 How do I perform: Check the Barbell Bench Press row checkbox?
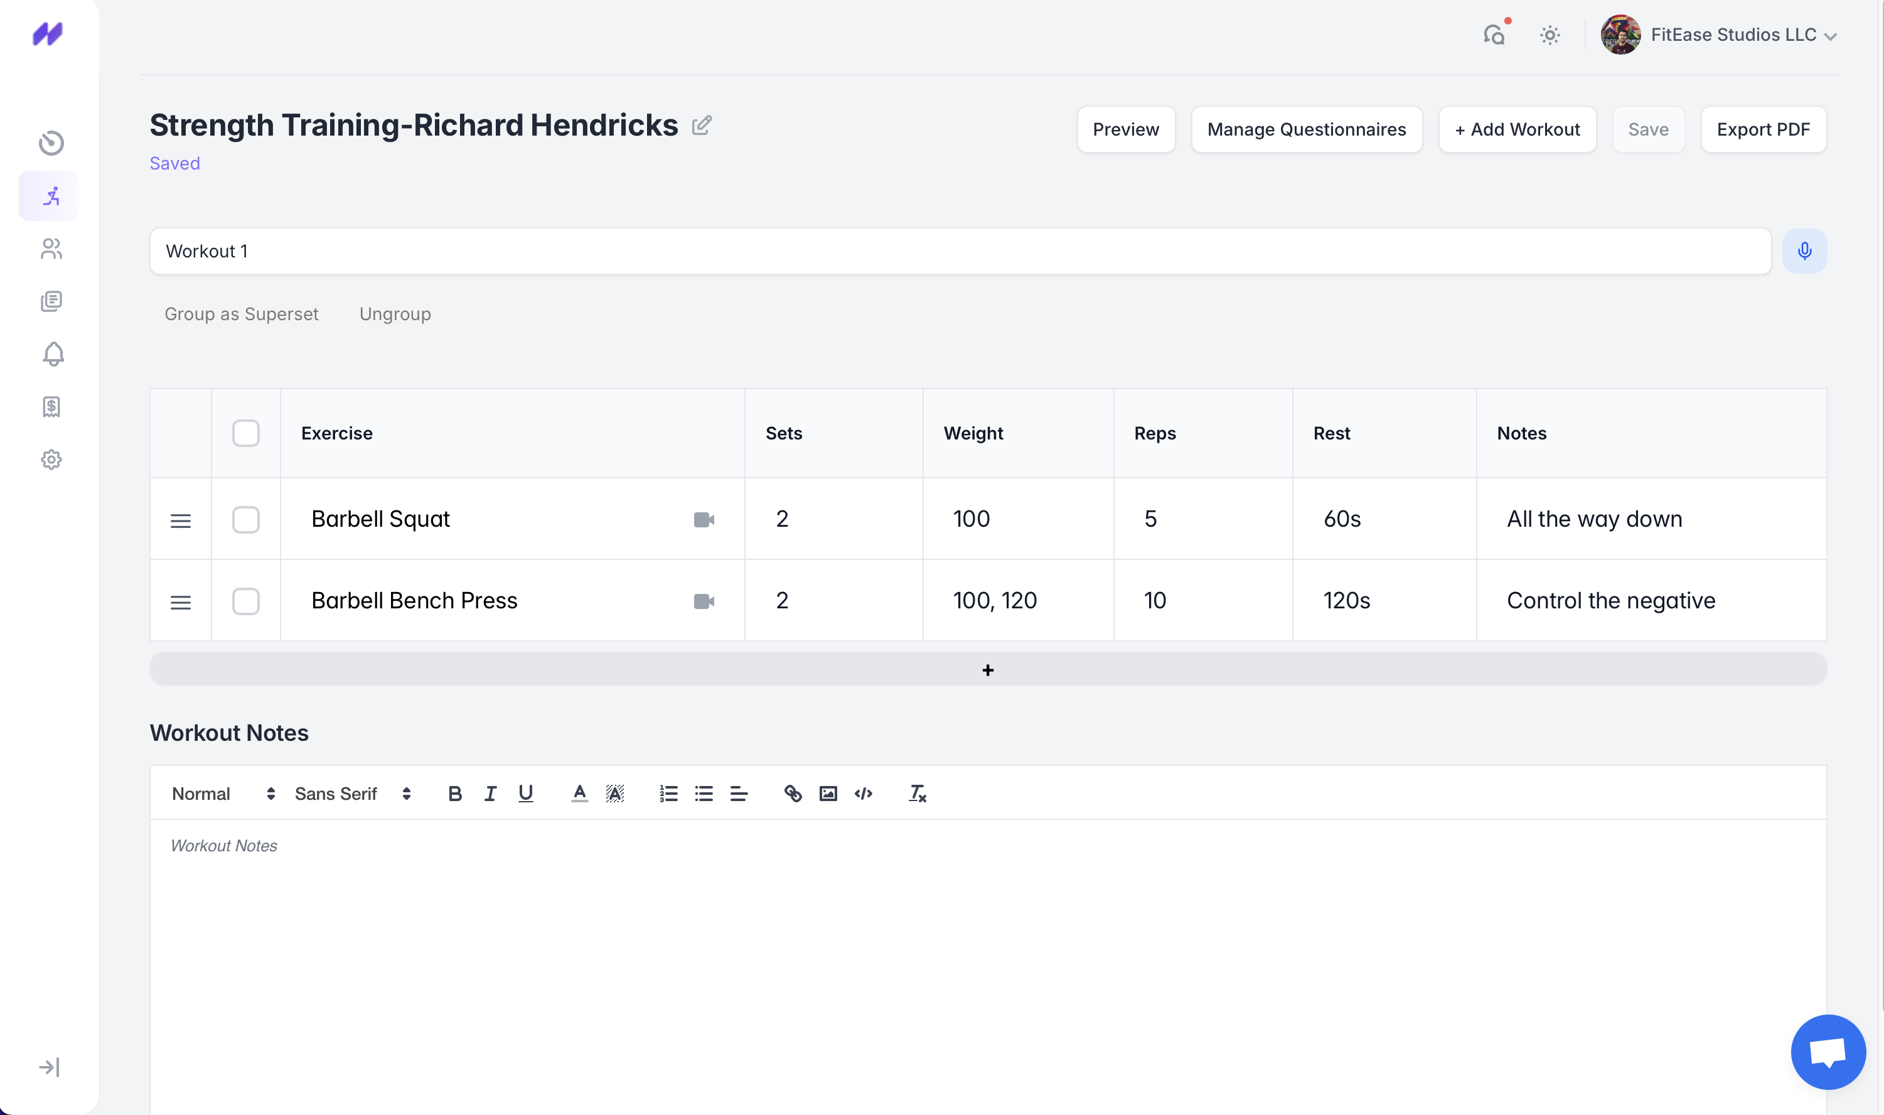click(245, 600)
